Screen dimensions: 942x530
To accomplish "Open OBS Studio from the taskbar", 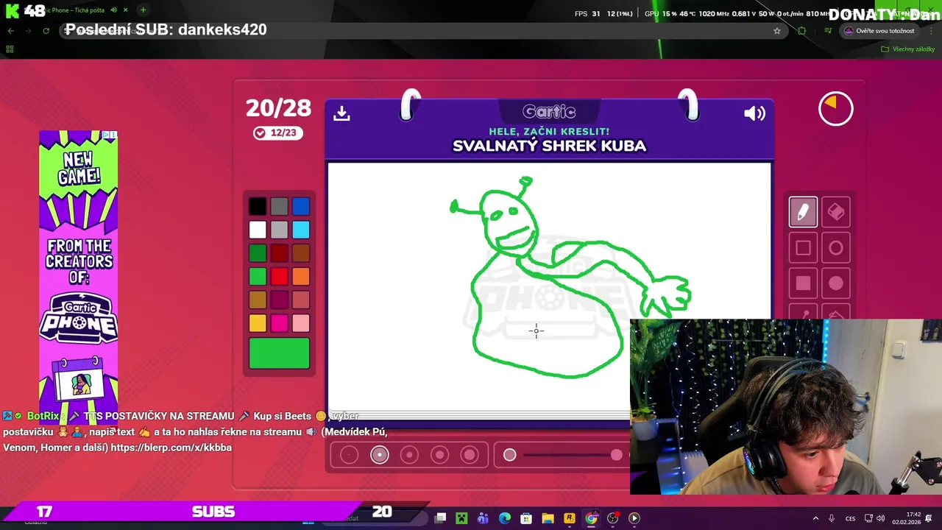I will tap(613, 518).
